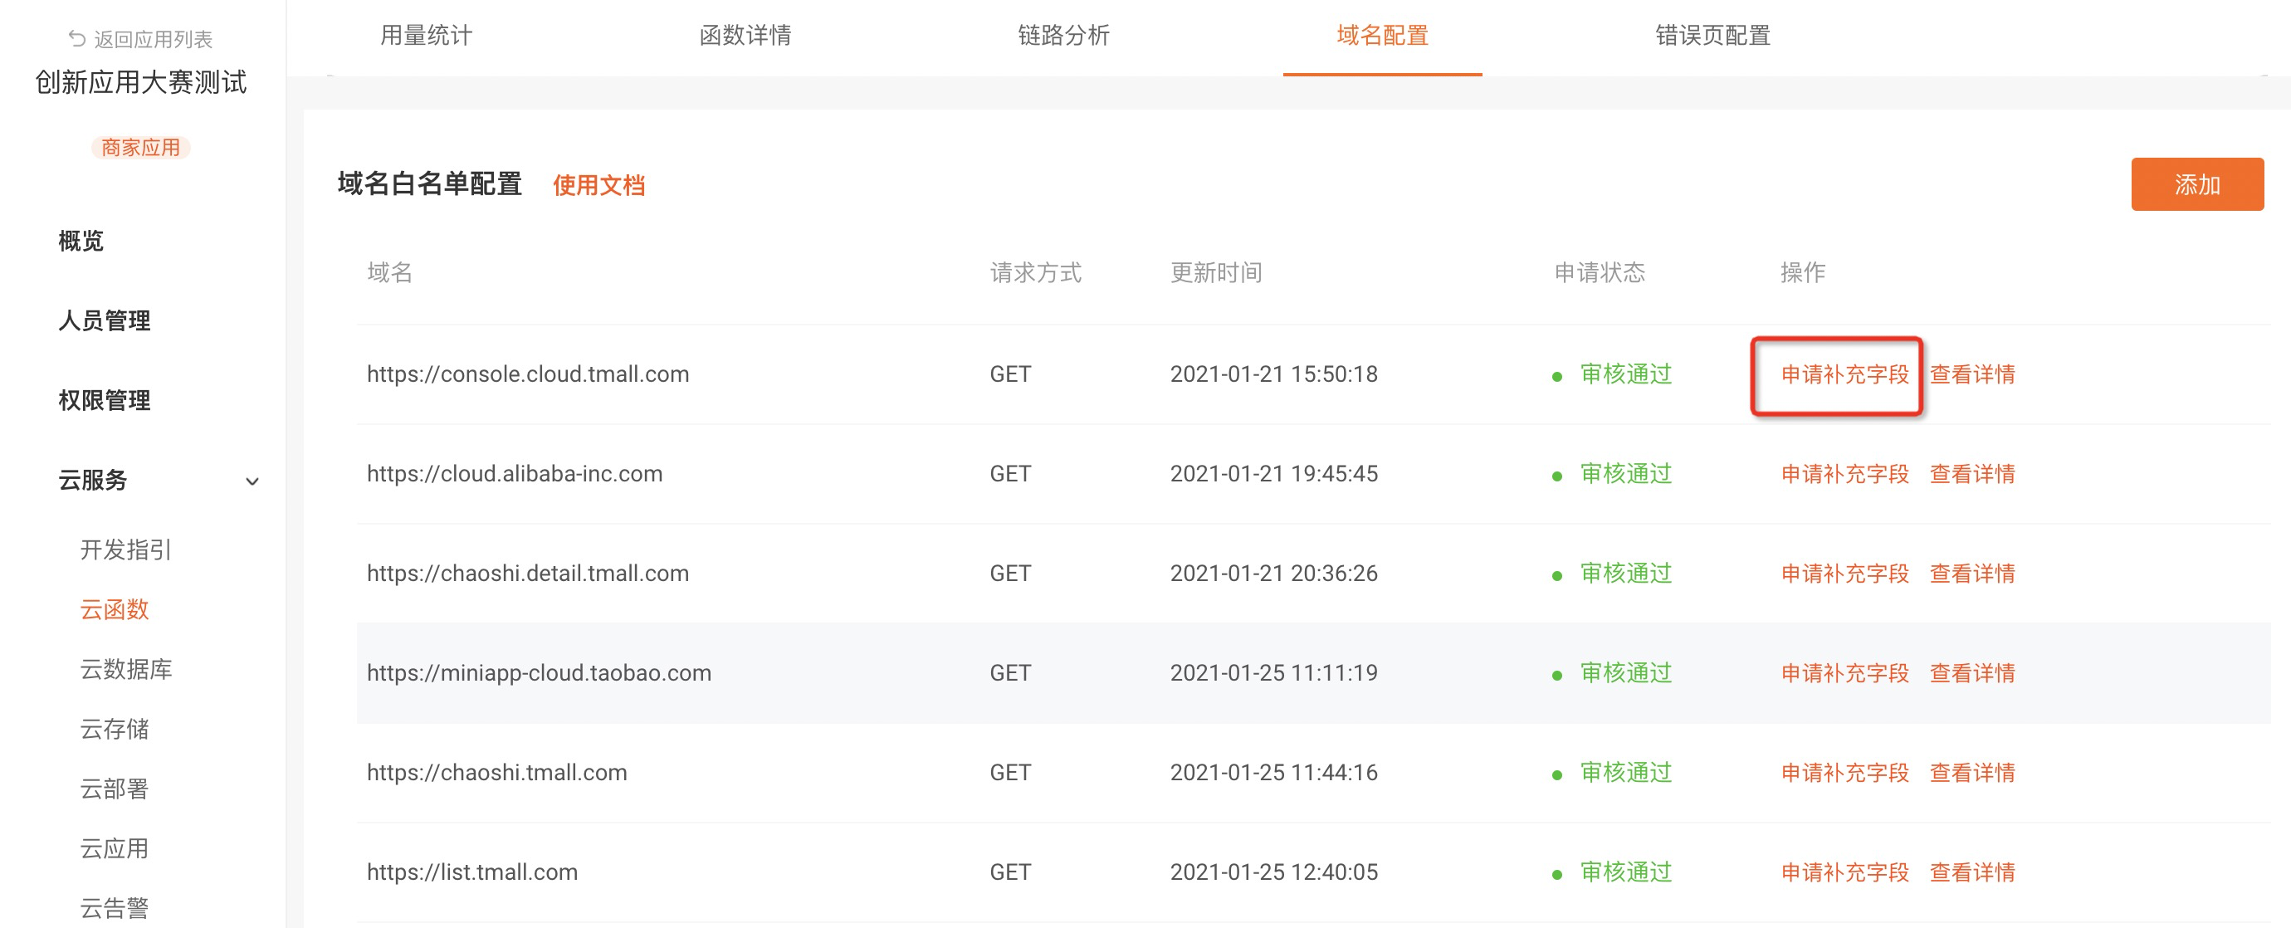The width and height of the screenshot is (2291, 928).
Task: Select the 云服务 menu heading
Action: pos(92,481)
